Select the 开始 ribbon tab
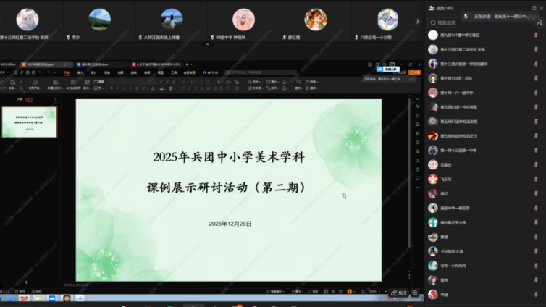This screenshot has height=307, width=546. click(x=67, y=72)
